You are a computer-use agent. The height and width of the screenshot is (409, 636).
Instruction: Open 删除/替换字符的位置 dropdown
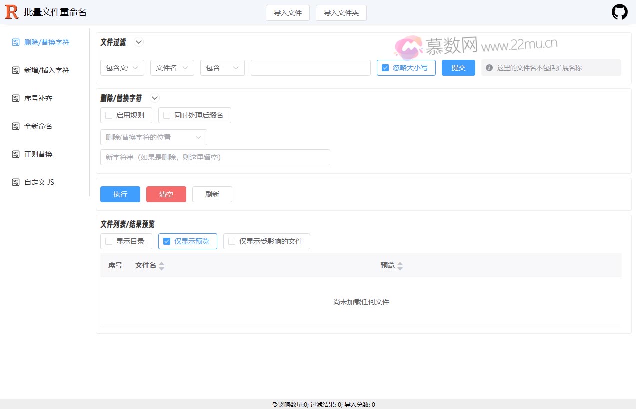[x=153, y=137]
